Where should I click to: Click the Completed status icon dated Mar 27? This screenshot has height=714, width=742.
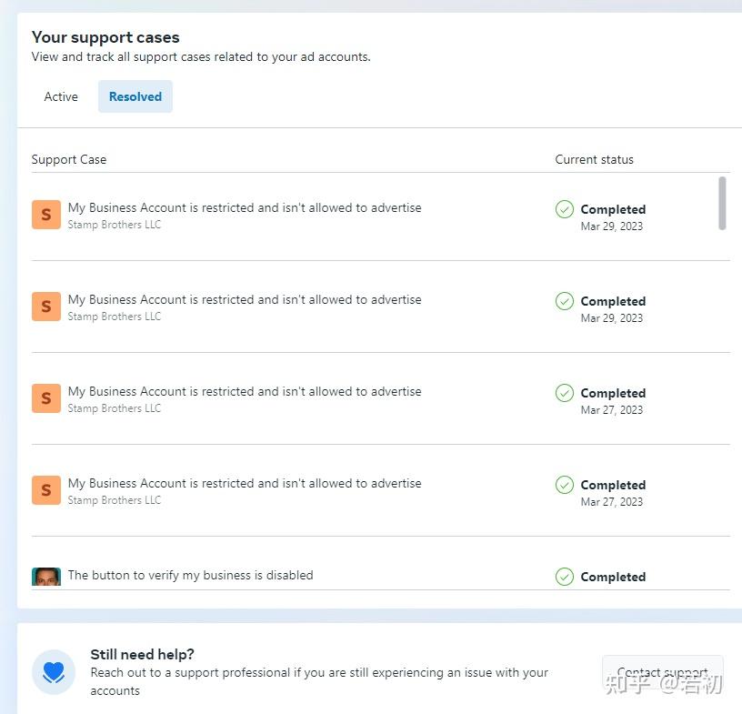coord(565,393)
